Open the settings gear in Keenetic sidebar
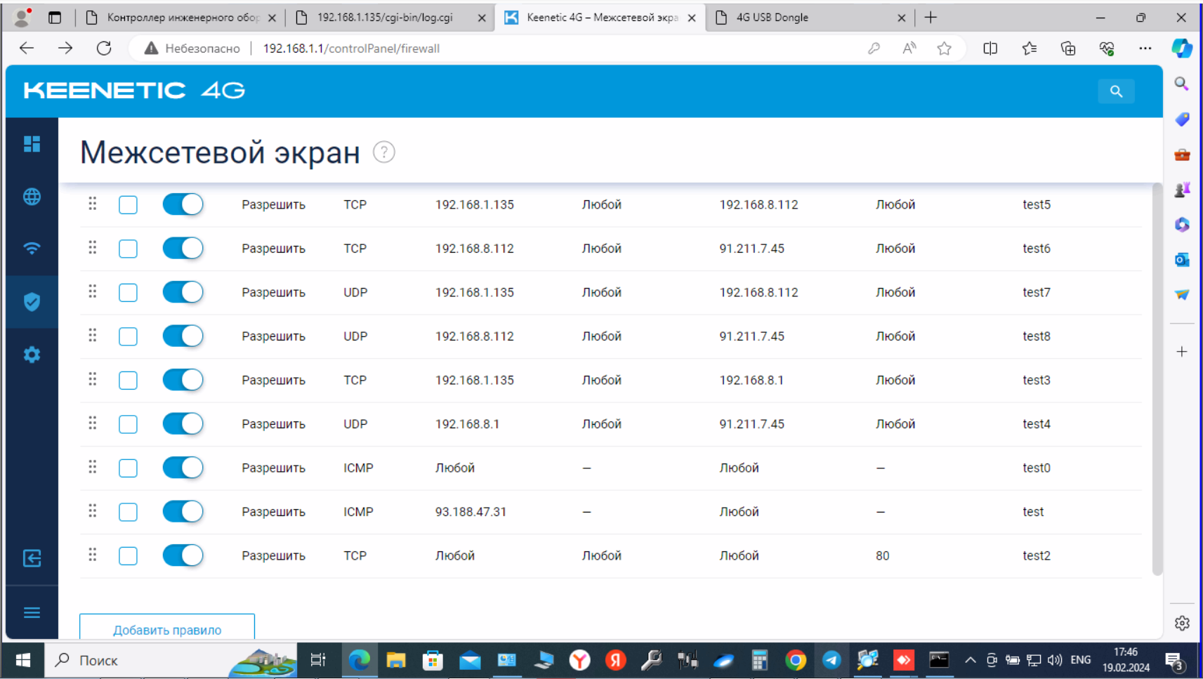Image resolution: width=1203 pixels, height=679 pixels. click(x=32, y=355)
